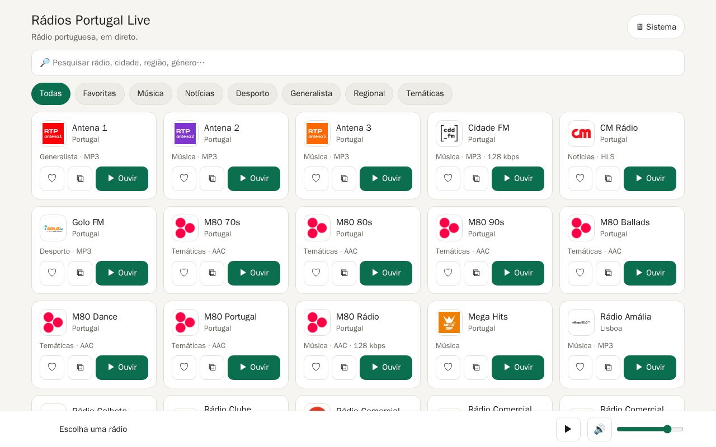Copy the M80 Ballads stream link
The width and height of the screenshot is (716, 447).
click(608, 273)
